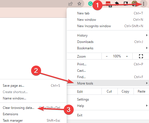
Task: Bookmark this page with the star icon
Action: click(79, 4)
